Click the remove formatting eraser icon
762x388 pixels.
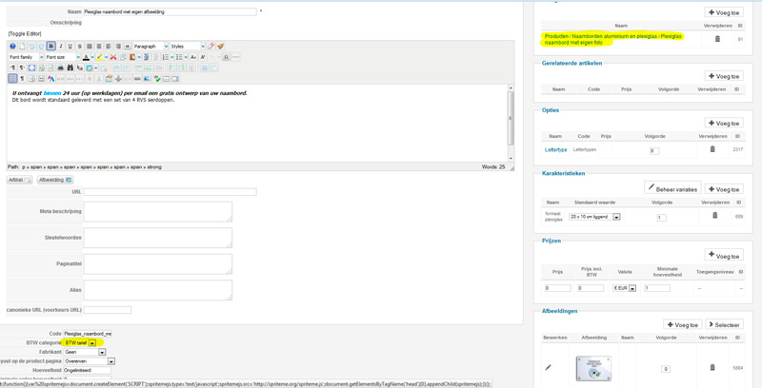211,46
